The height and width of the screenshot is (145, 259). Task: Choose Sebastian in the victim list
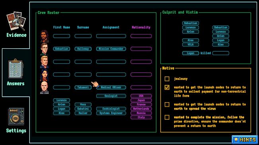point(221,27)
